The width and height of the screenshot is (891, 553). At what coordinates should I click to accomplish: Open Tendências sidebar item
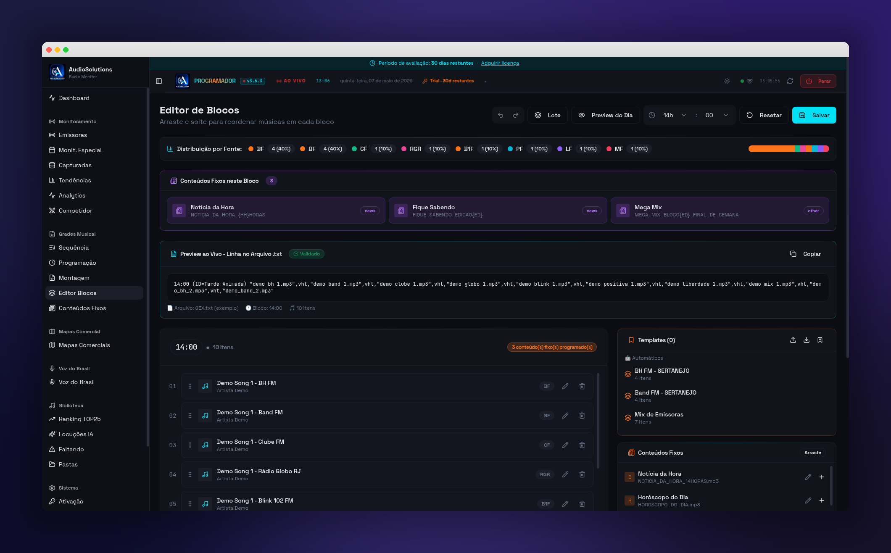tap(94, 180)
